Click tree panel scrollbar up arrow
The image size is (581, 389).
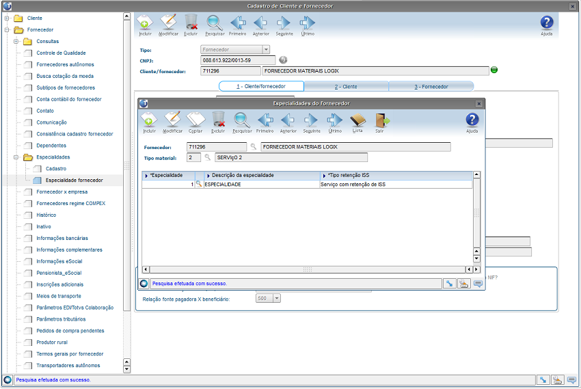(126, 16)
